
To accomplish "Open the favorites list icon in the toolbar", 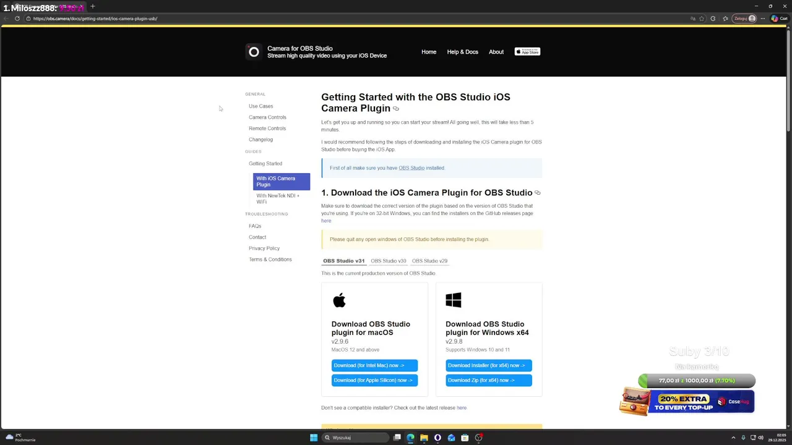I will 725,19.
